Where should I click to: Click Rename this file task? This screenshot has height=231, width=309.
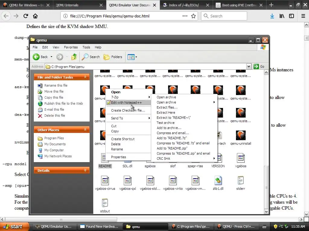56,85
